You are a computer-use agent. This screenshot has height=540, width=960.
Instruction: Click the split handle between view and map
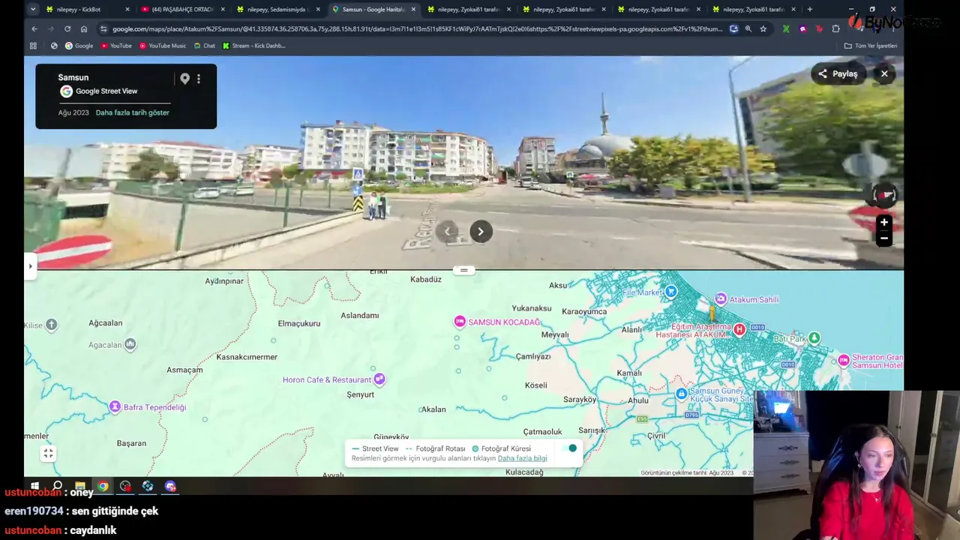pos(463,270)
